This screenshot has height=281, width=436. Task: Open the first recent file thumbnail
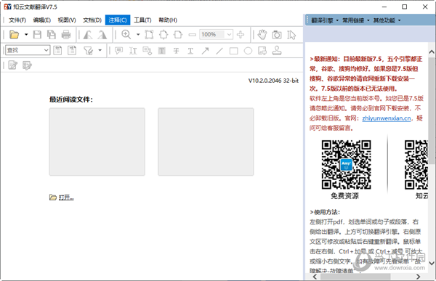point(97,142)
